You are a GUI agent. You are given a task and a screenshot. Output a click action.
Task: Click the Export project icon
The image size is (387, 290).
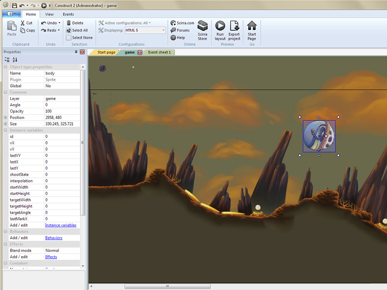(234, 26)
